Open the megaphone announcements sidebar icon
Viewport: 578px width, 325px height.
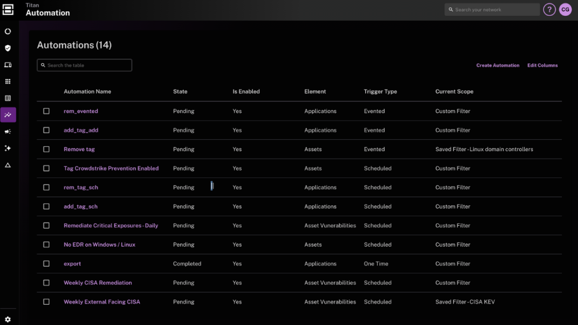pos(8,131)
